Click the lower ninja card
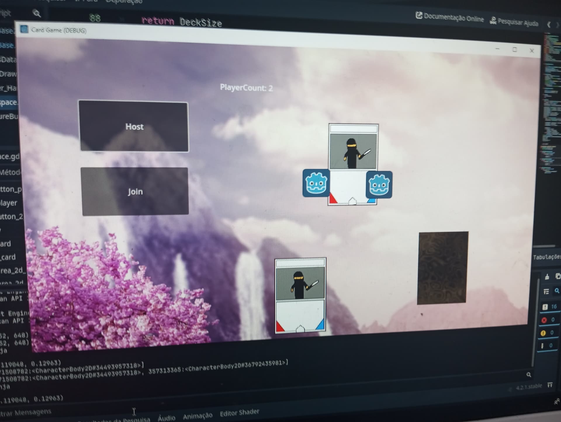The width and height of the screenshot is (561, 422). (300, 295)
